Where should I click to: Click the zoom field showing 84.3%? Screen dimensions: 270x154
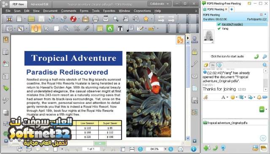click(154, 149)
